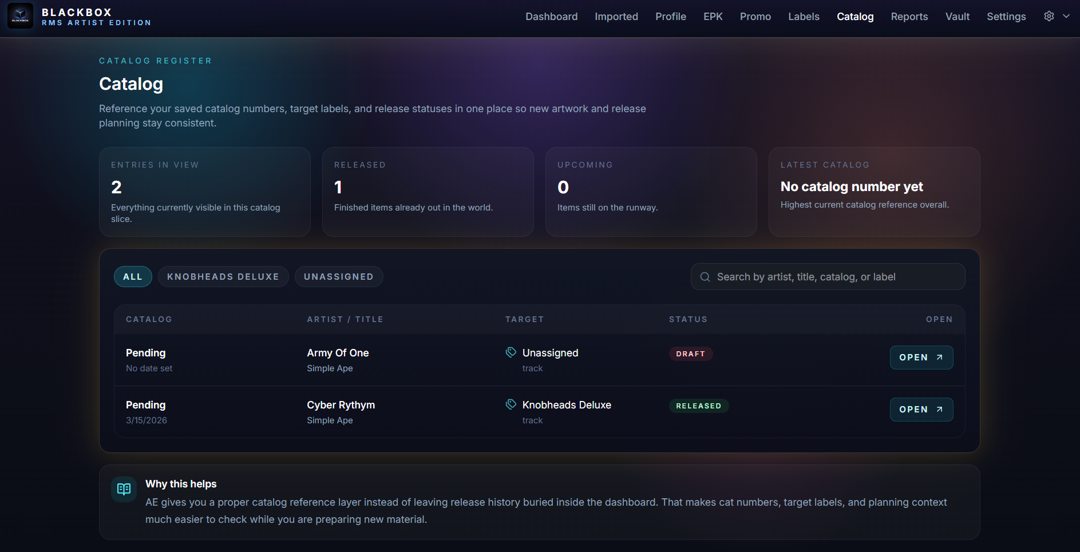Click the book icon beside Why this helps
The image size is (1080, 552).
124,489
